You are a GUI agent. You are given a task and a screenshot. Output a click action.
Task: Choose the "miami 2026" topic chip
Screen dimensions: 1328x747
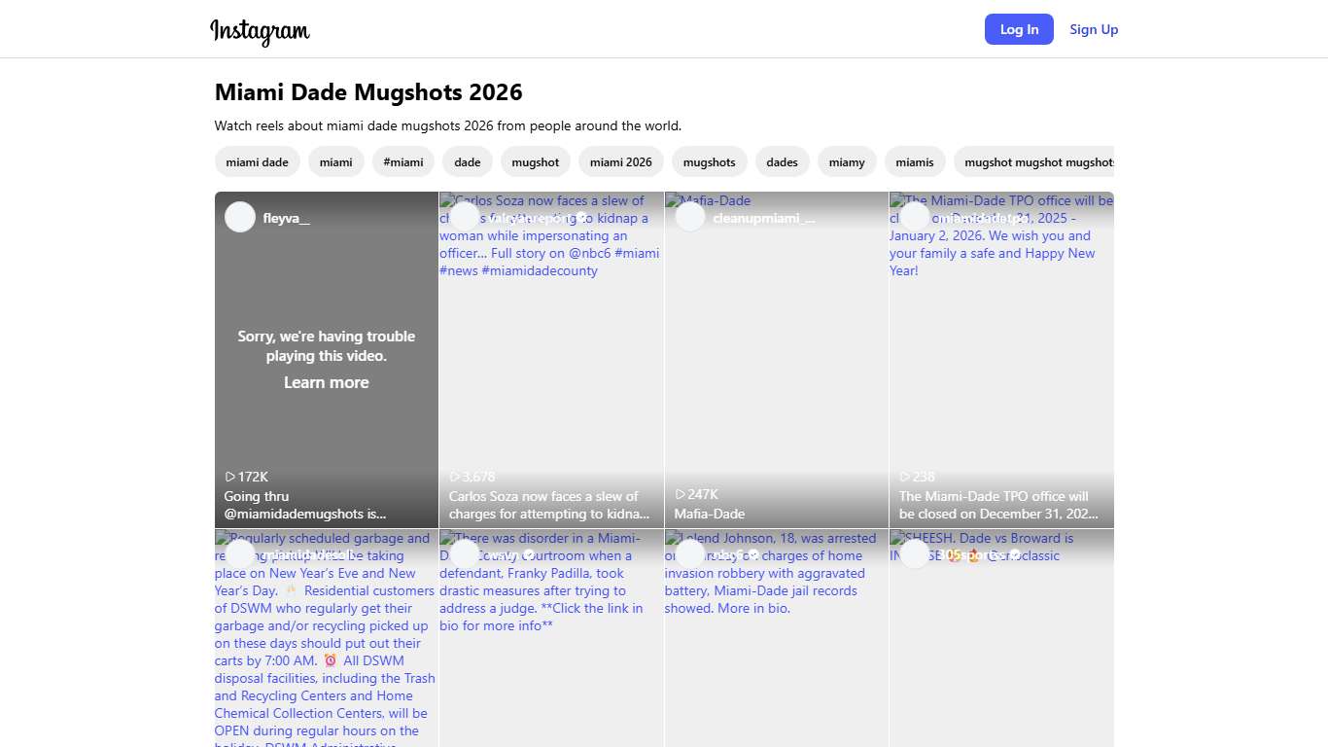click(621, 162)
